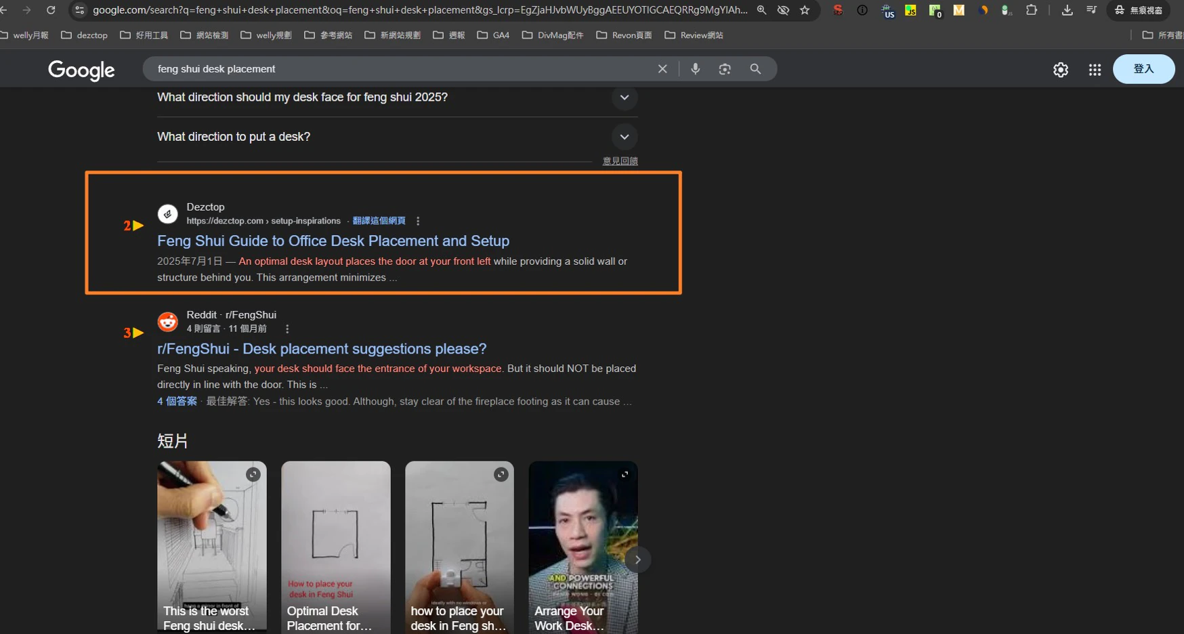
Task: Open the circled info extension icon
Action: pyautogui.click(x=862, y=10)
